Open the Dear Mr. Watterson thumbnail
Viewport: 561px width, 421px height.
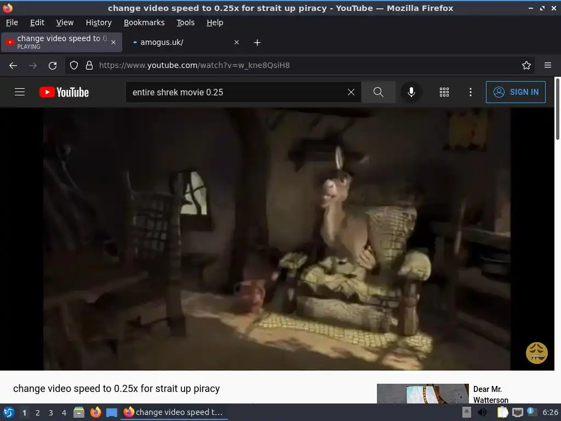tap(422, 394)
